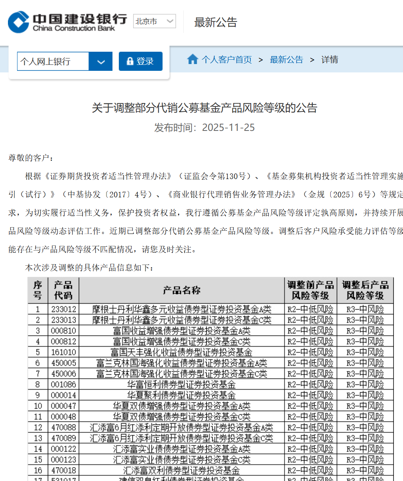Click the lock icon on the 登录 button
Screen dimensions: 403x481
pos(130,61)
